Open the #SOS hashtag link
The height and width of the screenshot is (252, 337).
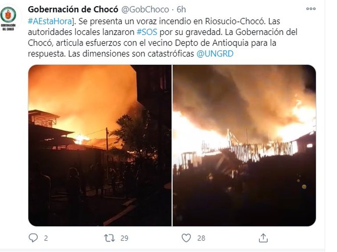point(147,32)
